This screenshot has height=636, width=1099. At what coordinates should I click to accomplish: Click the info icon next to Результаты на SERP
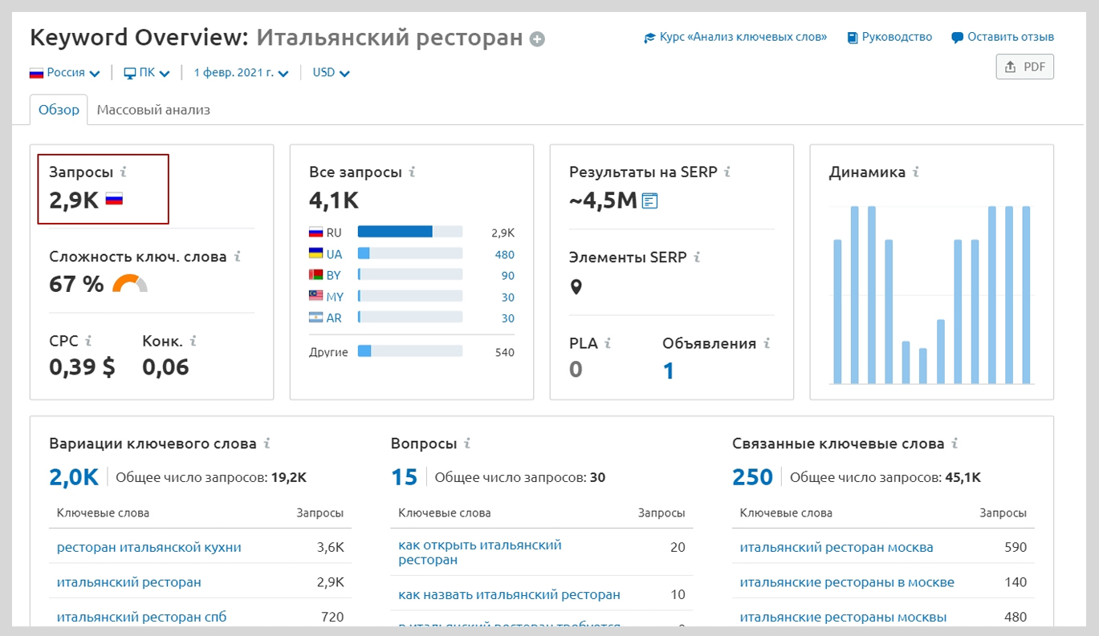[x=727, y=172]
